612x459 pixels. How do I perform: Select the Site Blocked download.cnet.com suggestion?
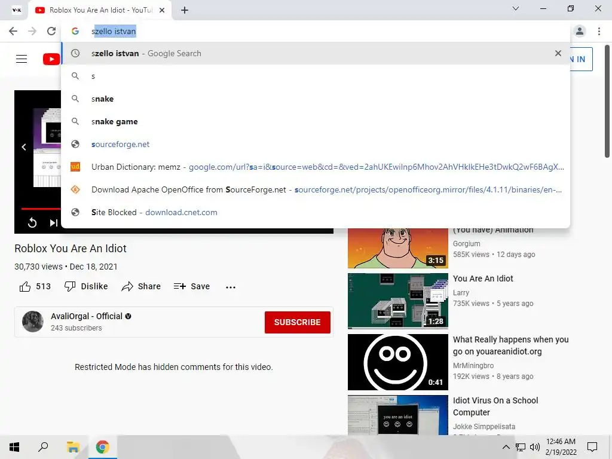[316, 212]
